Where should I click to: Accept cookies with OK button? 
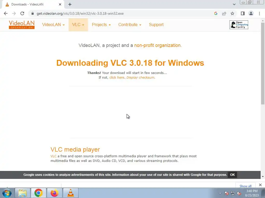[x=232, y=175]
